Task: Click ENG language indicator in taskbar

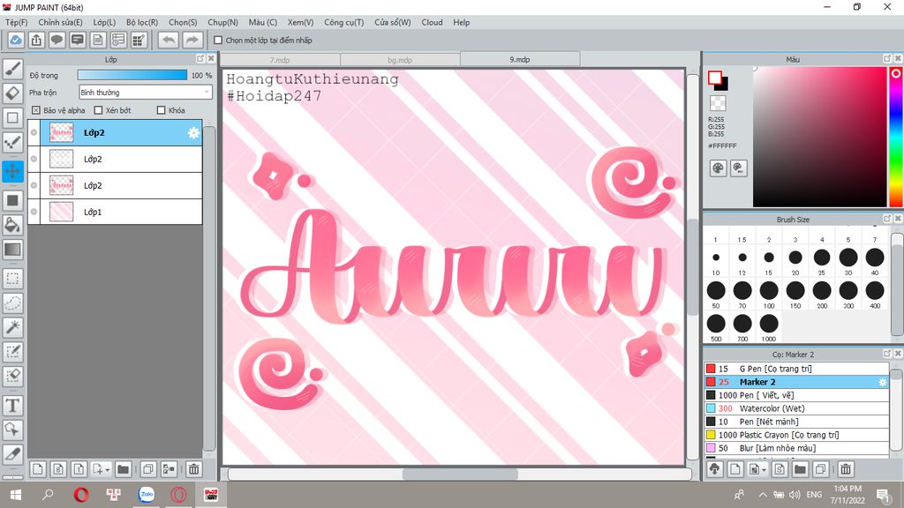Action: (x=814, y=495)
